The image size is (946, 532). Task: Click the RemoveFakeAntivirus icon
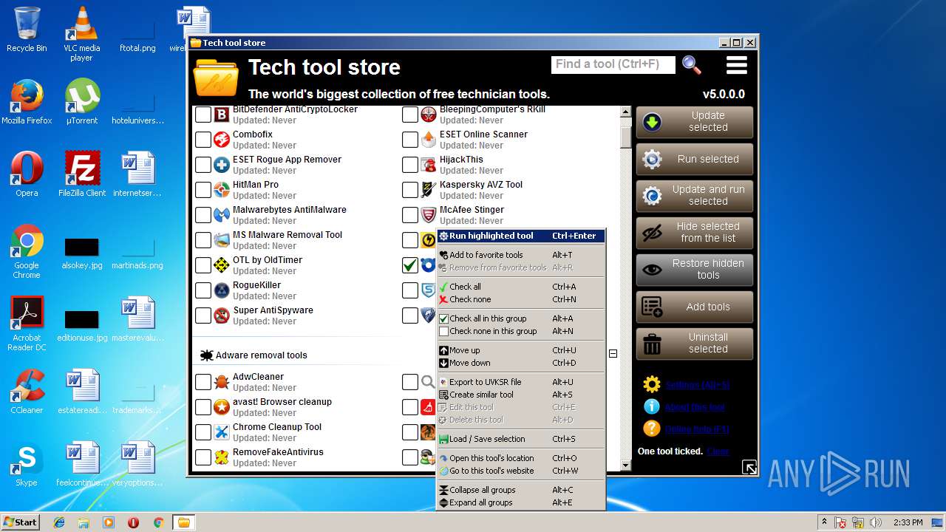click(221, 457)
